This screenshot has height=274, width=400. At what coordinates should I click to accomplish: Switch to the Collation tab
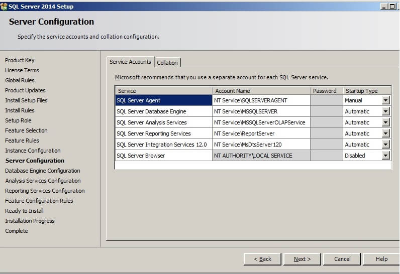pyautogui.click(x=167, y=63)
